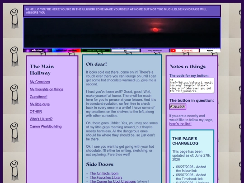Image resolution: width=244 pixels, height=183 pixels.
Task: Open Canon Worldbuilding link
Action: (x=46, y=127)
